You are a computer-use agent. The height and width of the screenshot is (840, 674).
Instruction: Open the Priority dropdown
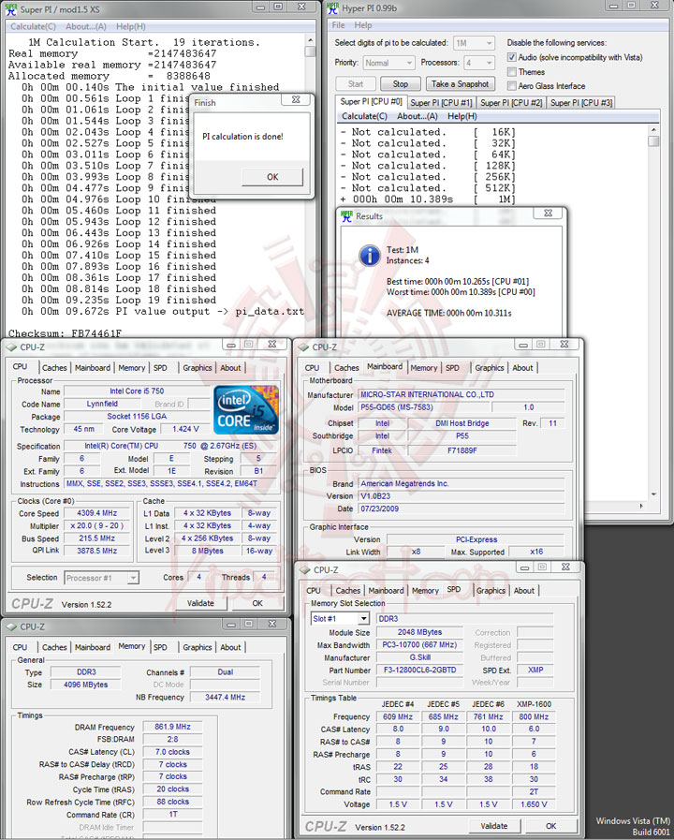coord(388,63)
